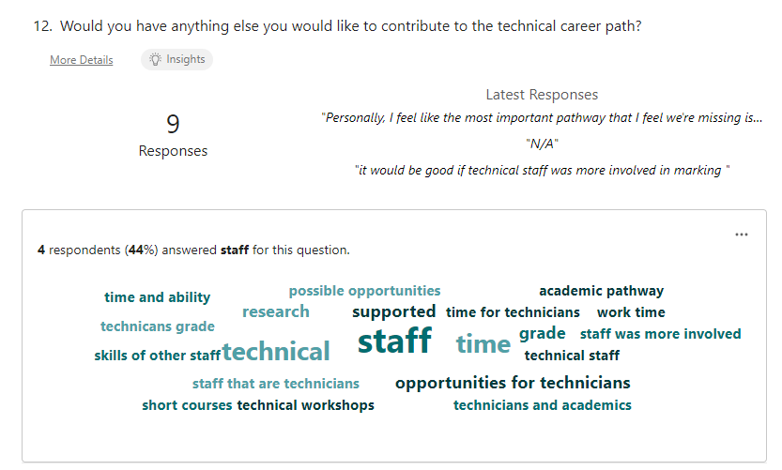Select the 'supported' word in cloud
Image resolution: width=782 pixels, height=470 pixels.
394,312
